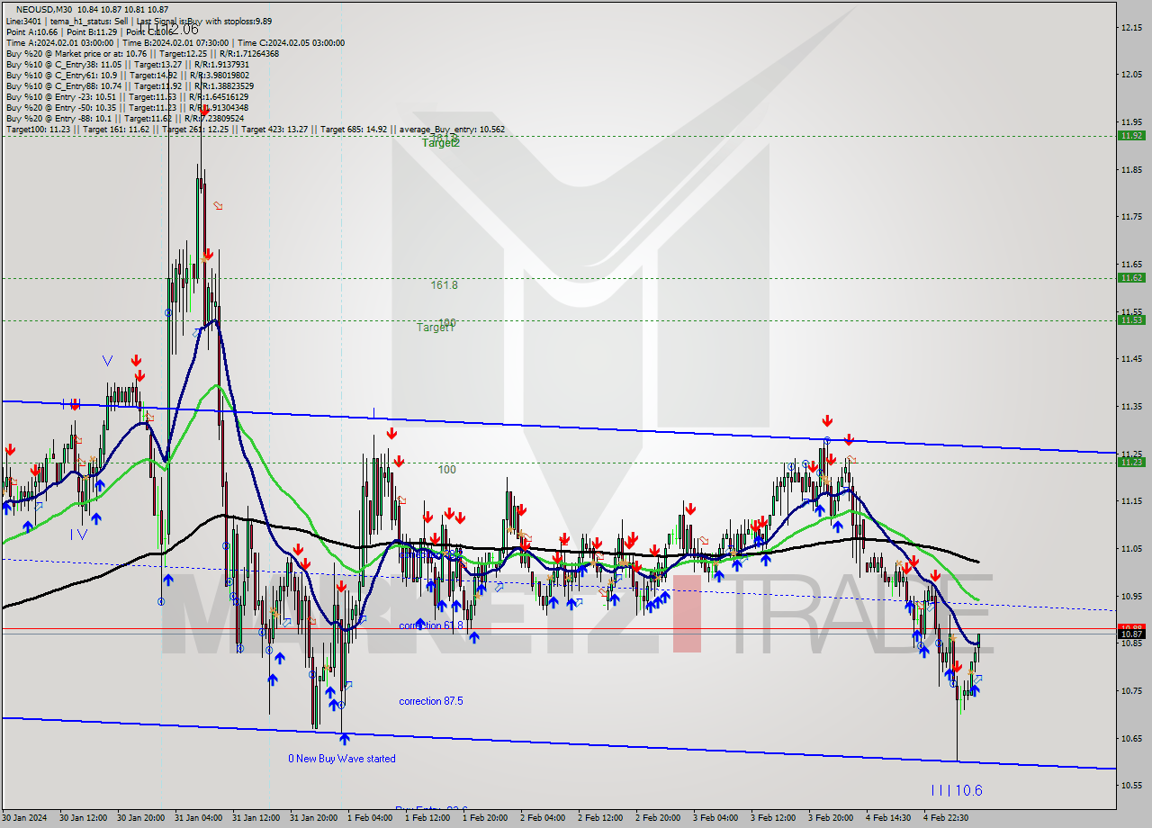The height and width of the screenshot is (828, 1152).
Task: Click the 12.05 price axis label
Action: pyautogui.click(x=1131, y=74)
